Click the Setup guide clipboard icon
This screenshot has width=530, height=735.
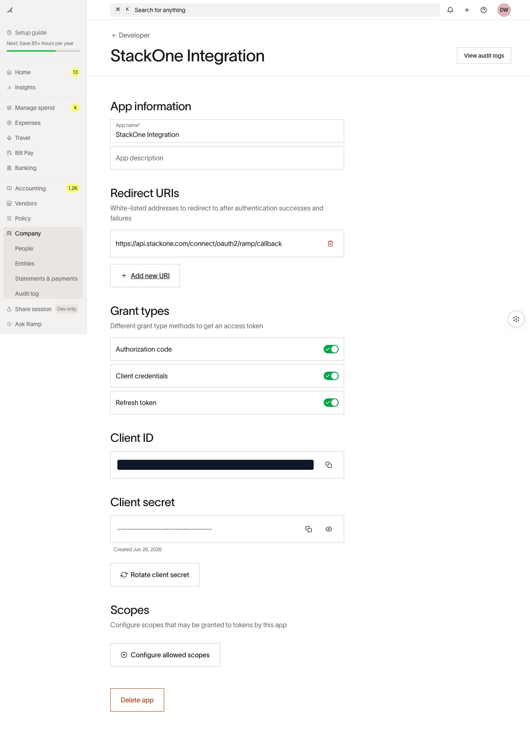point(9,33)
